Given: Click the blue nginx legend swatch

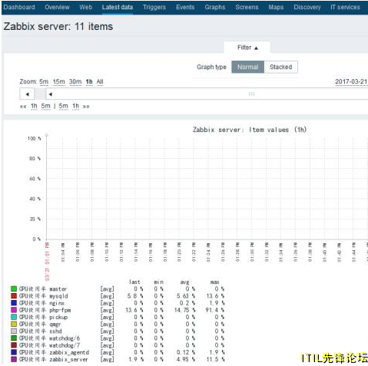Looking at the screenshot, I should click(x=14, y=303).
